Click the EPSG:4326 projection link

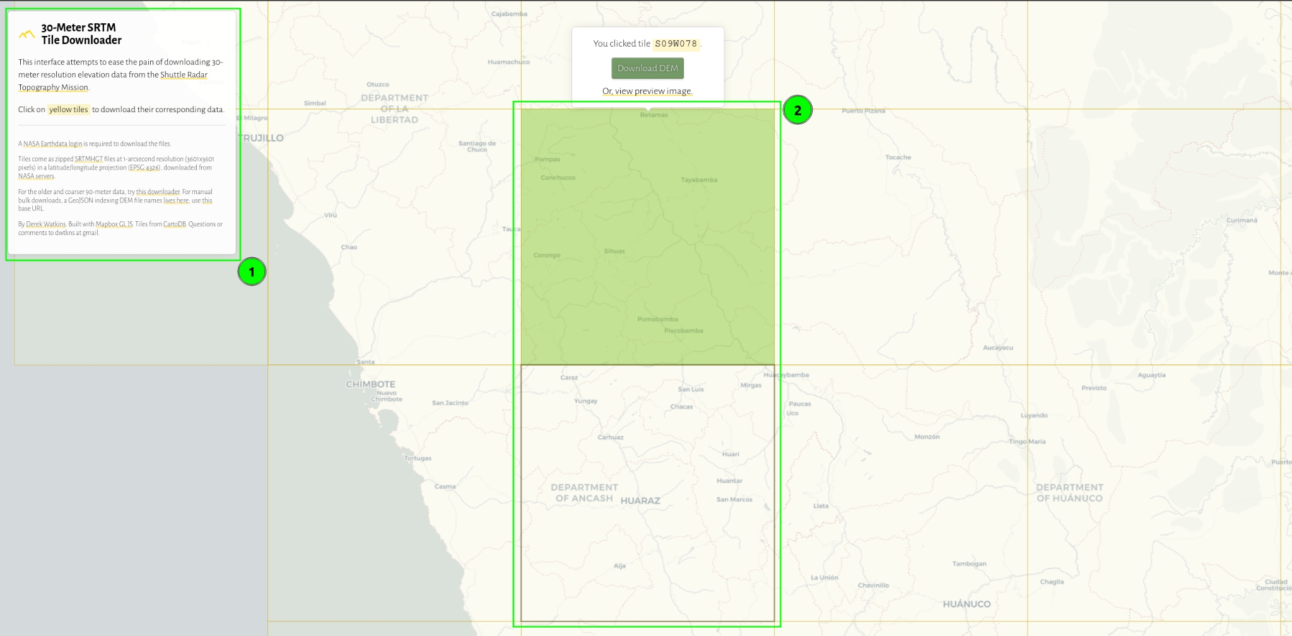144,168
